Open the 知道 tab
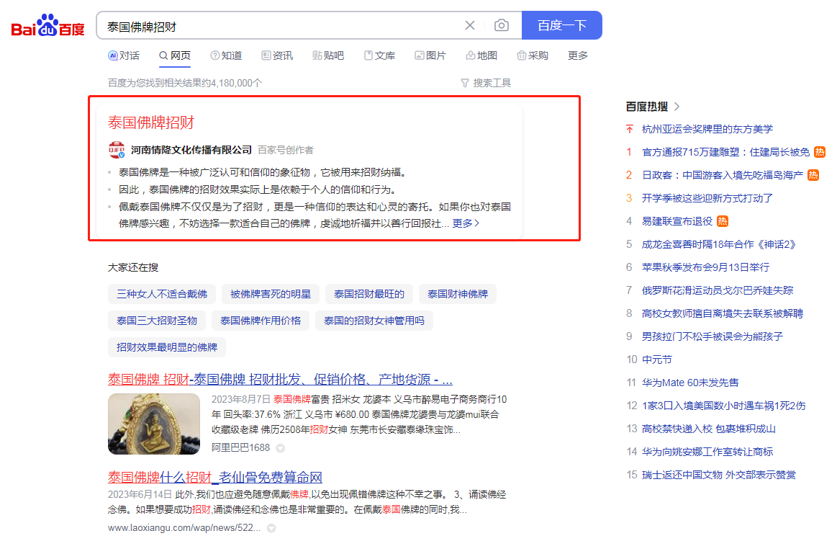 (x=226, y=55)
